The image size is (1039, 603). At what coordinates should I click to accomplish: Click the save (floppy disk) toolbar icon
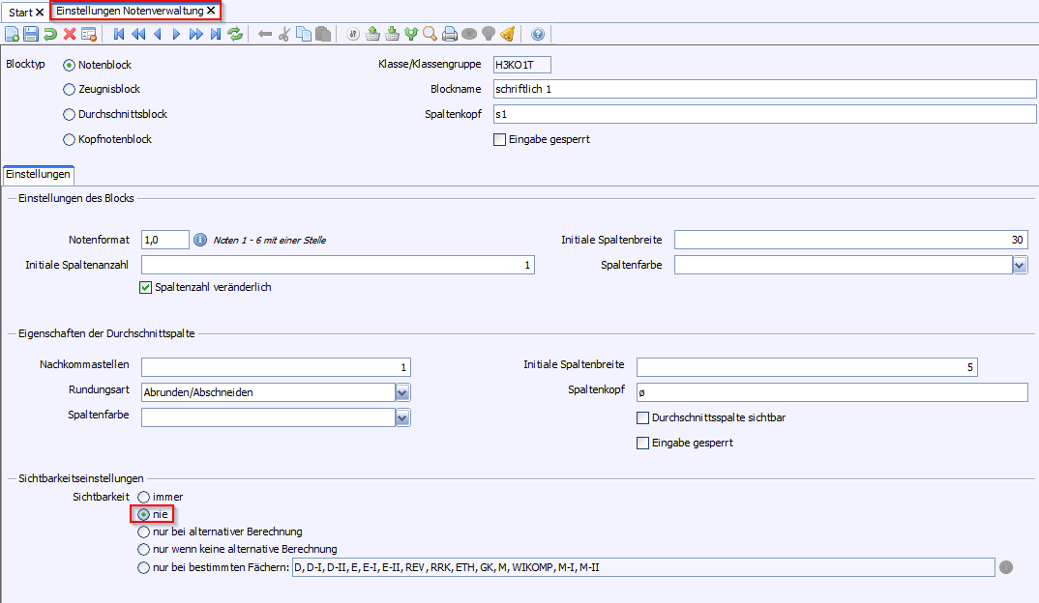point(31,35)
